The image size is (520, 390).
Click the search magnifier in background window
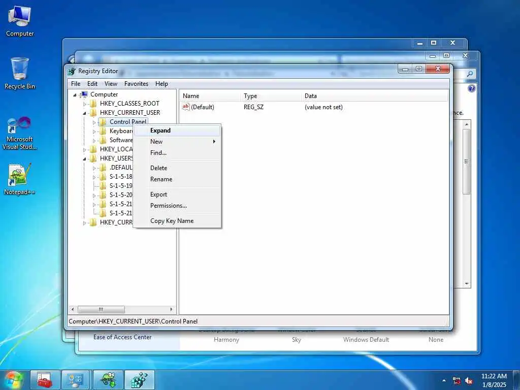tap(470, 74)
